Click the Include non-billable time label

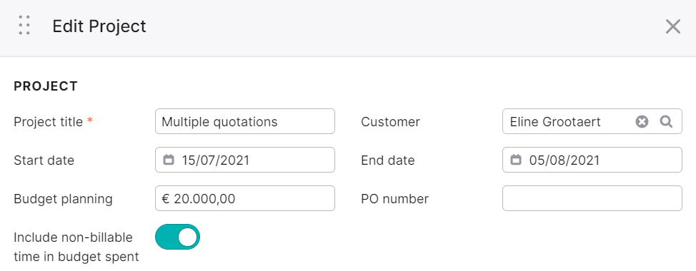click(76, 247)
